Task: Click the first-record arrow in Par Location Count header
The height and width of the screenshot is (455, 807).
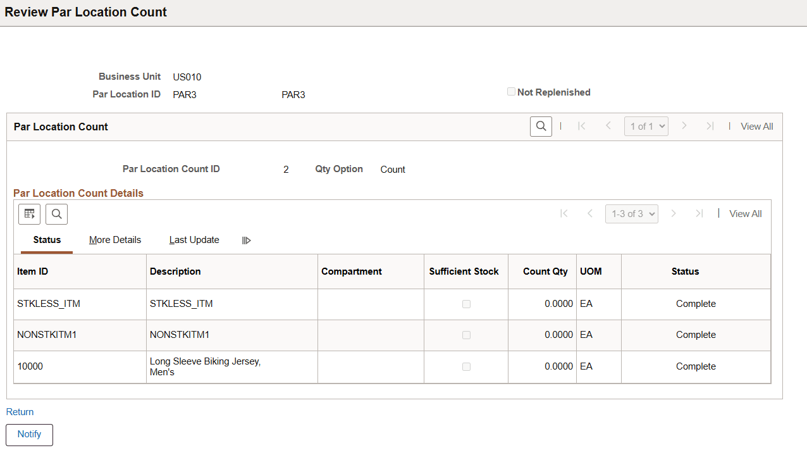Action: click(x=582, y=126)
